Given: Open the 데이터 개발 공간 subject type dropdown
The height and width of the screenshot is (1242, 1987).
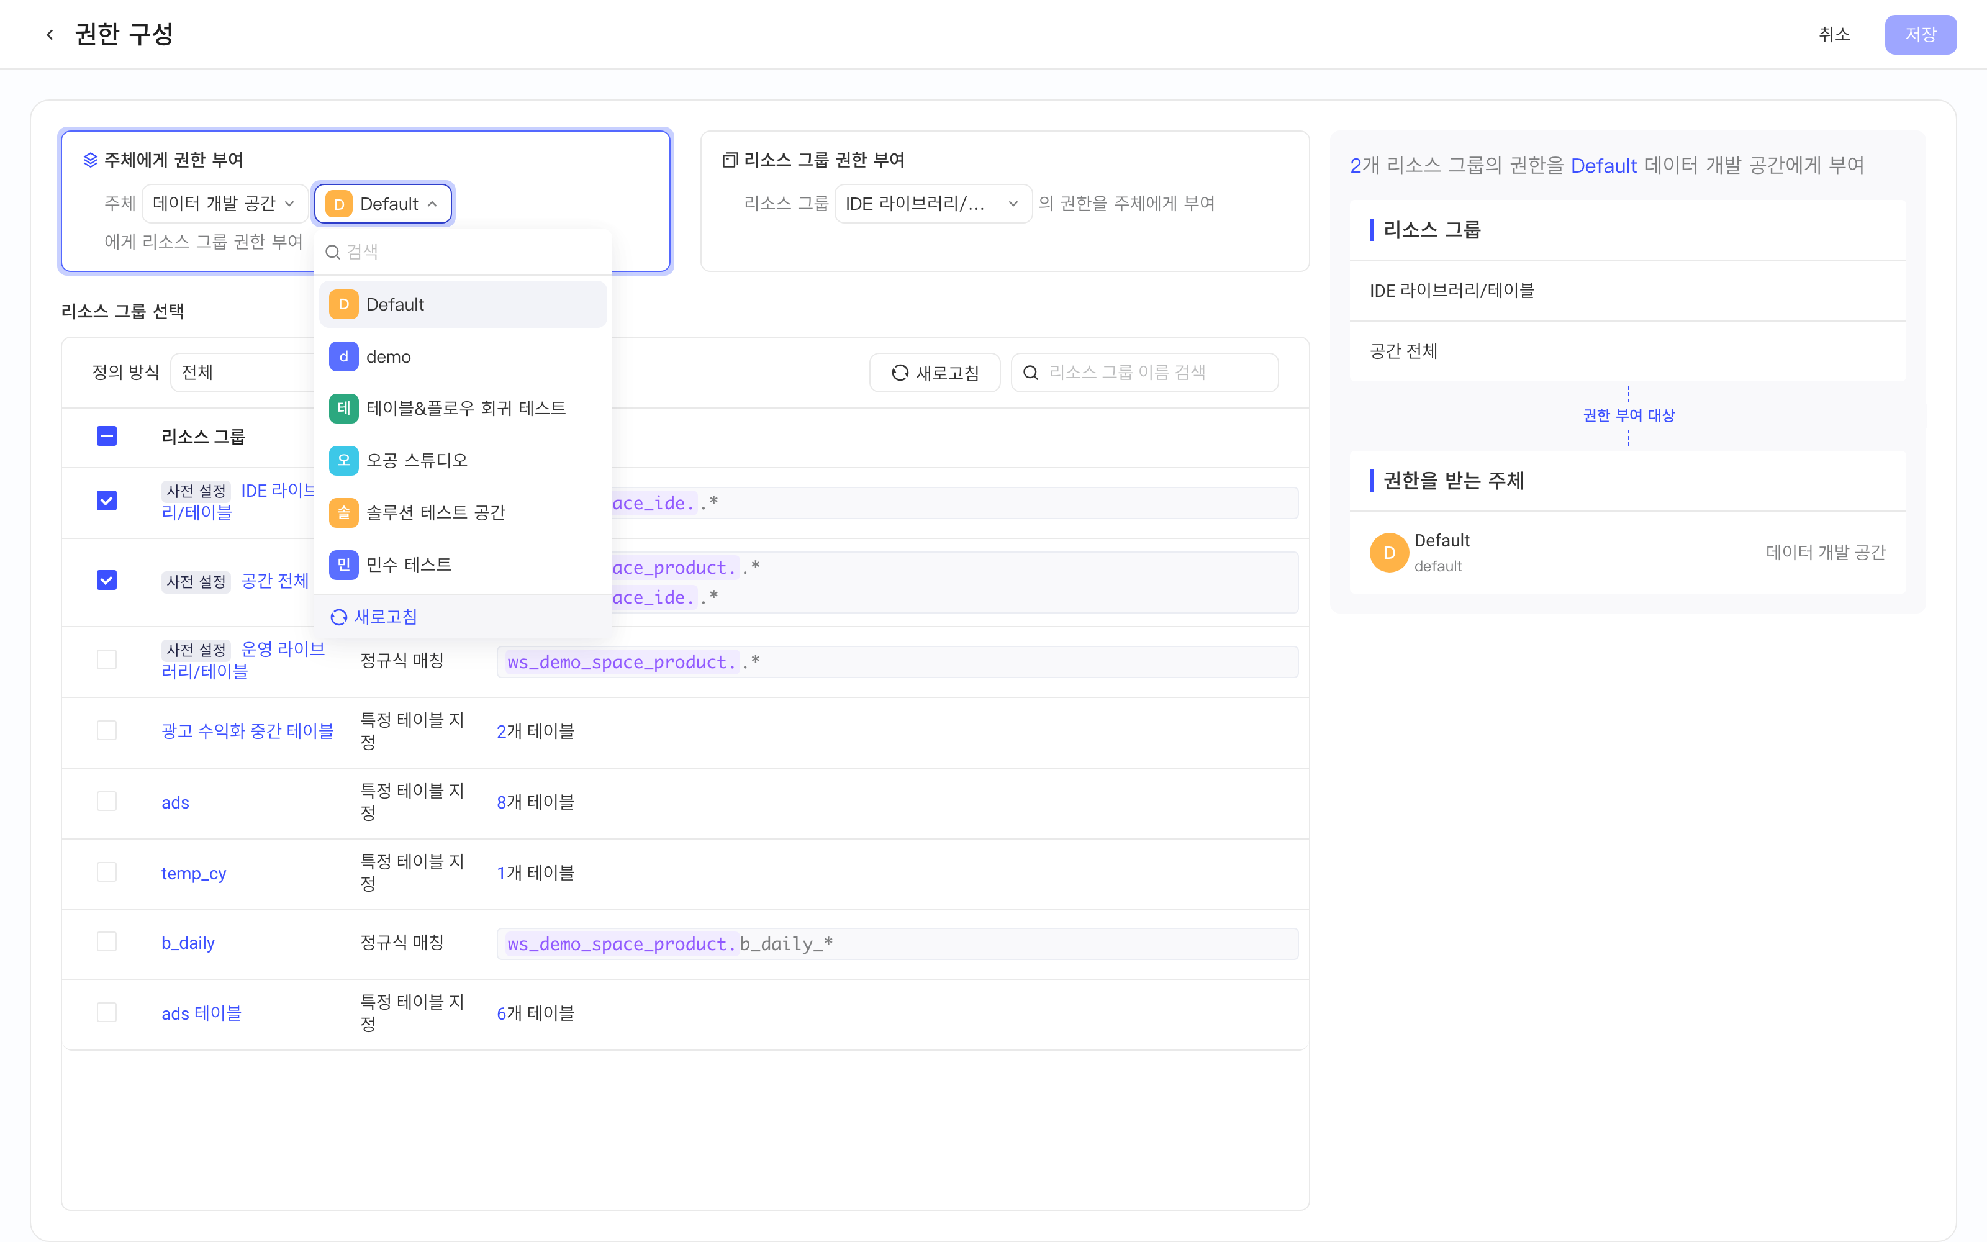Looking at the screenshot, I should (x=224, y=204).
